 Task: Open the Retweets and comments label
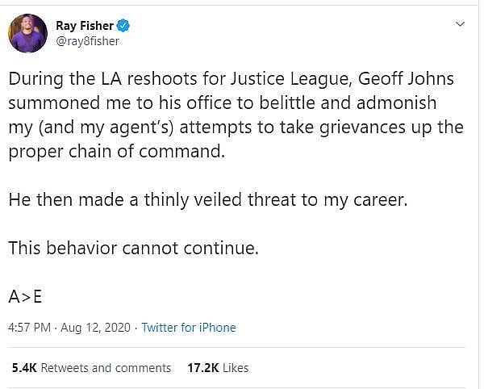pyautogui.click(x=106, y=367)
